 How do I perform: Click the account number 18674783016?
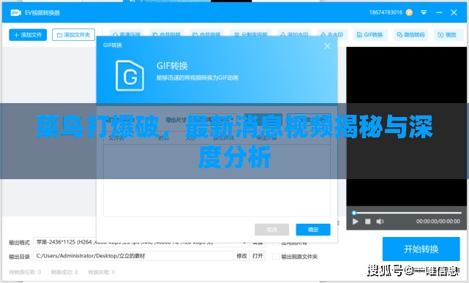[386, 12]
